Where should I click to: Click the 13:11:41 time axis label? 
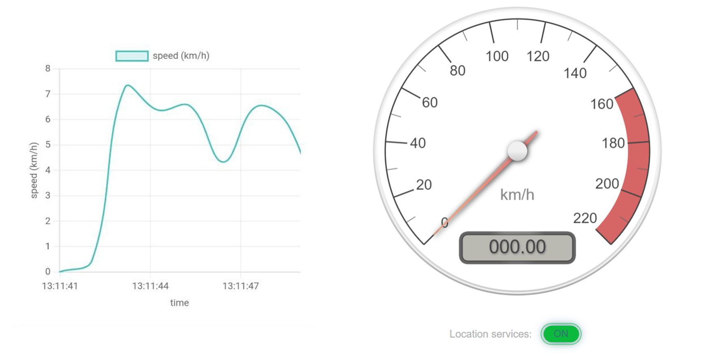coord(60,286)
